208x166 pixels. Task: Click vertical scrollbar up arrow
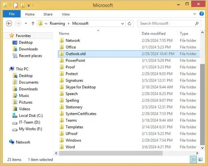(202, 33)
